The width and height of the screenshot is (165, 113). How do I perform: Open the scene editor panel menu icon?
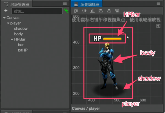coord(158,3)
